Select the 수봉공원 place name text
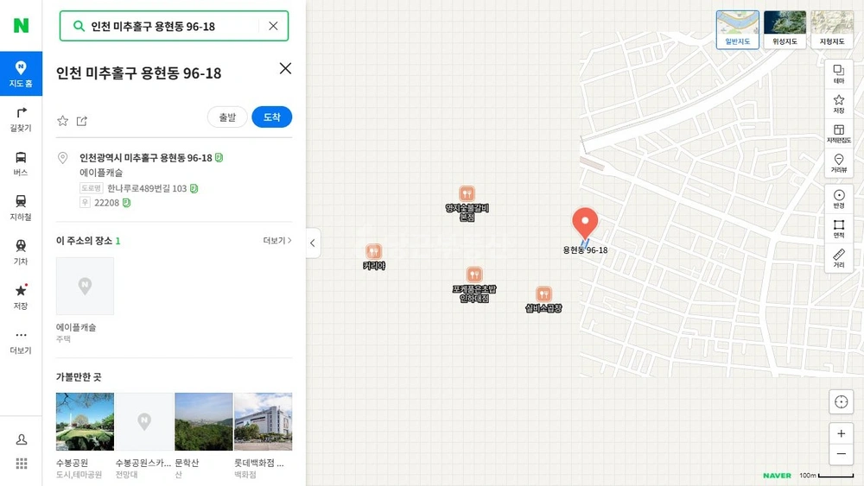The width and height of the screenshot is (864, 486). (73, 463)
